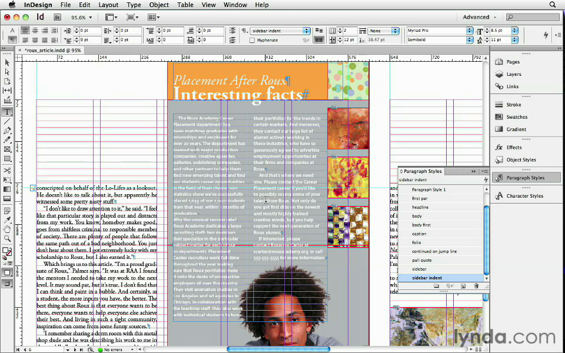Open the Apple menu
The height and width of the screenshot is (353, 565).
[x=12, y=5]
